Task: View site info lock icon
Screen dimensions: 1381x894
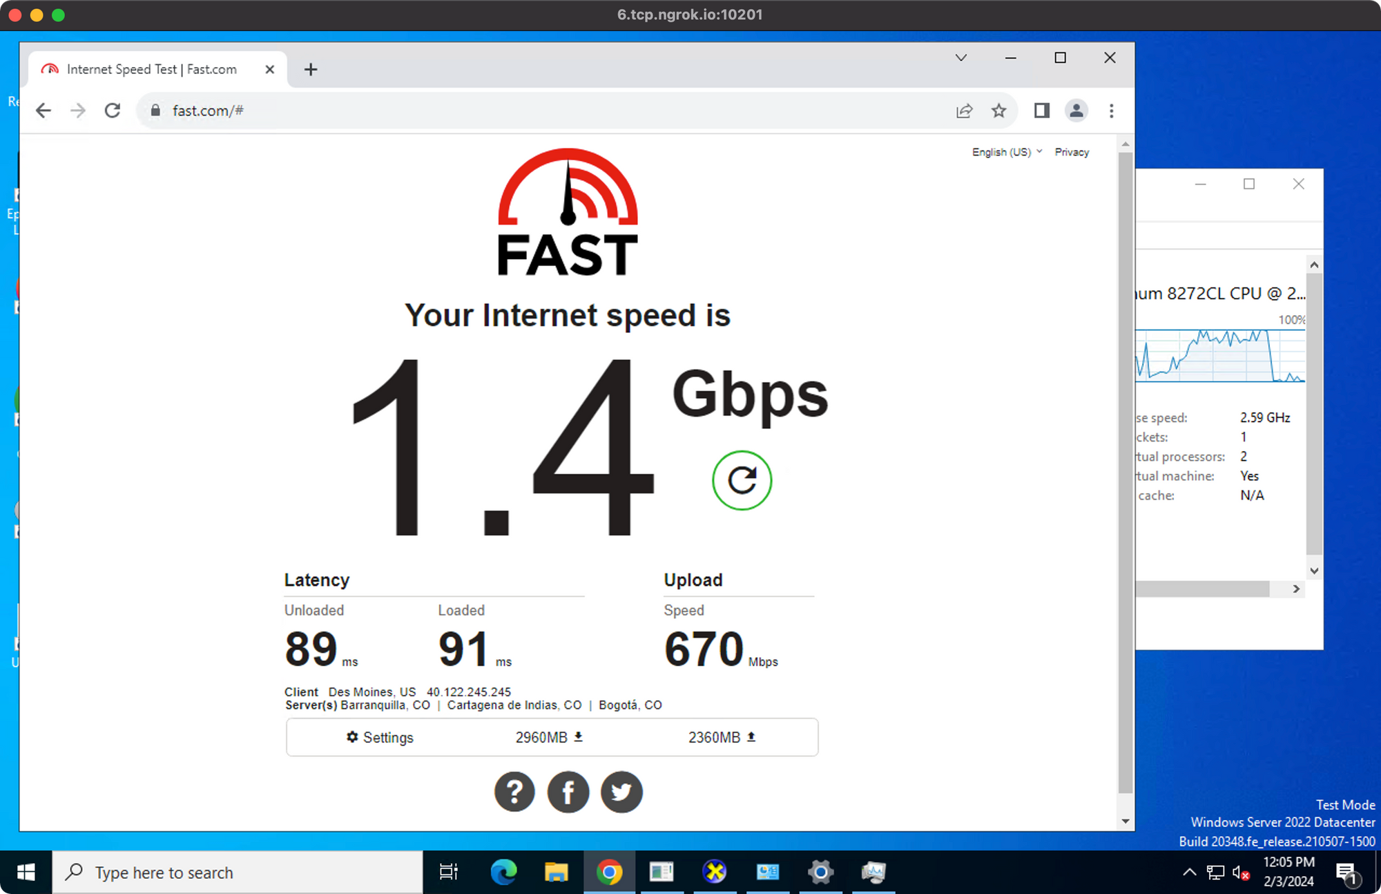Action: click(155, 111)
